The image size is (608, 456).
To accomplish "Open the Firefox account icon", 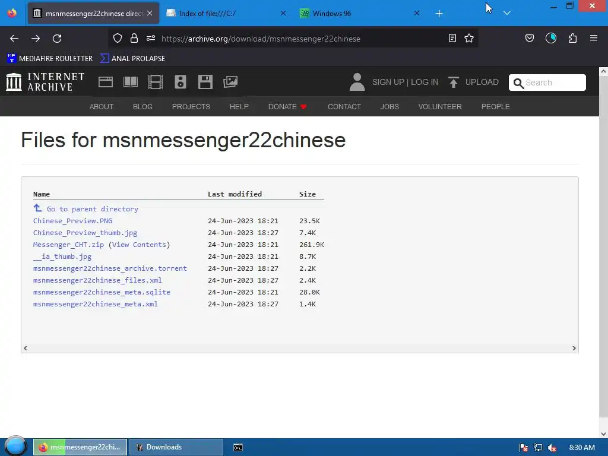I will pyautogui.click(x=551, y=39).
